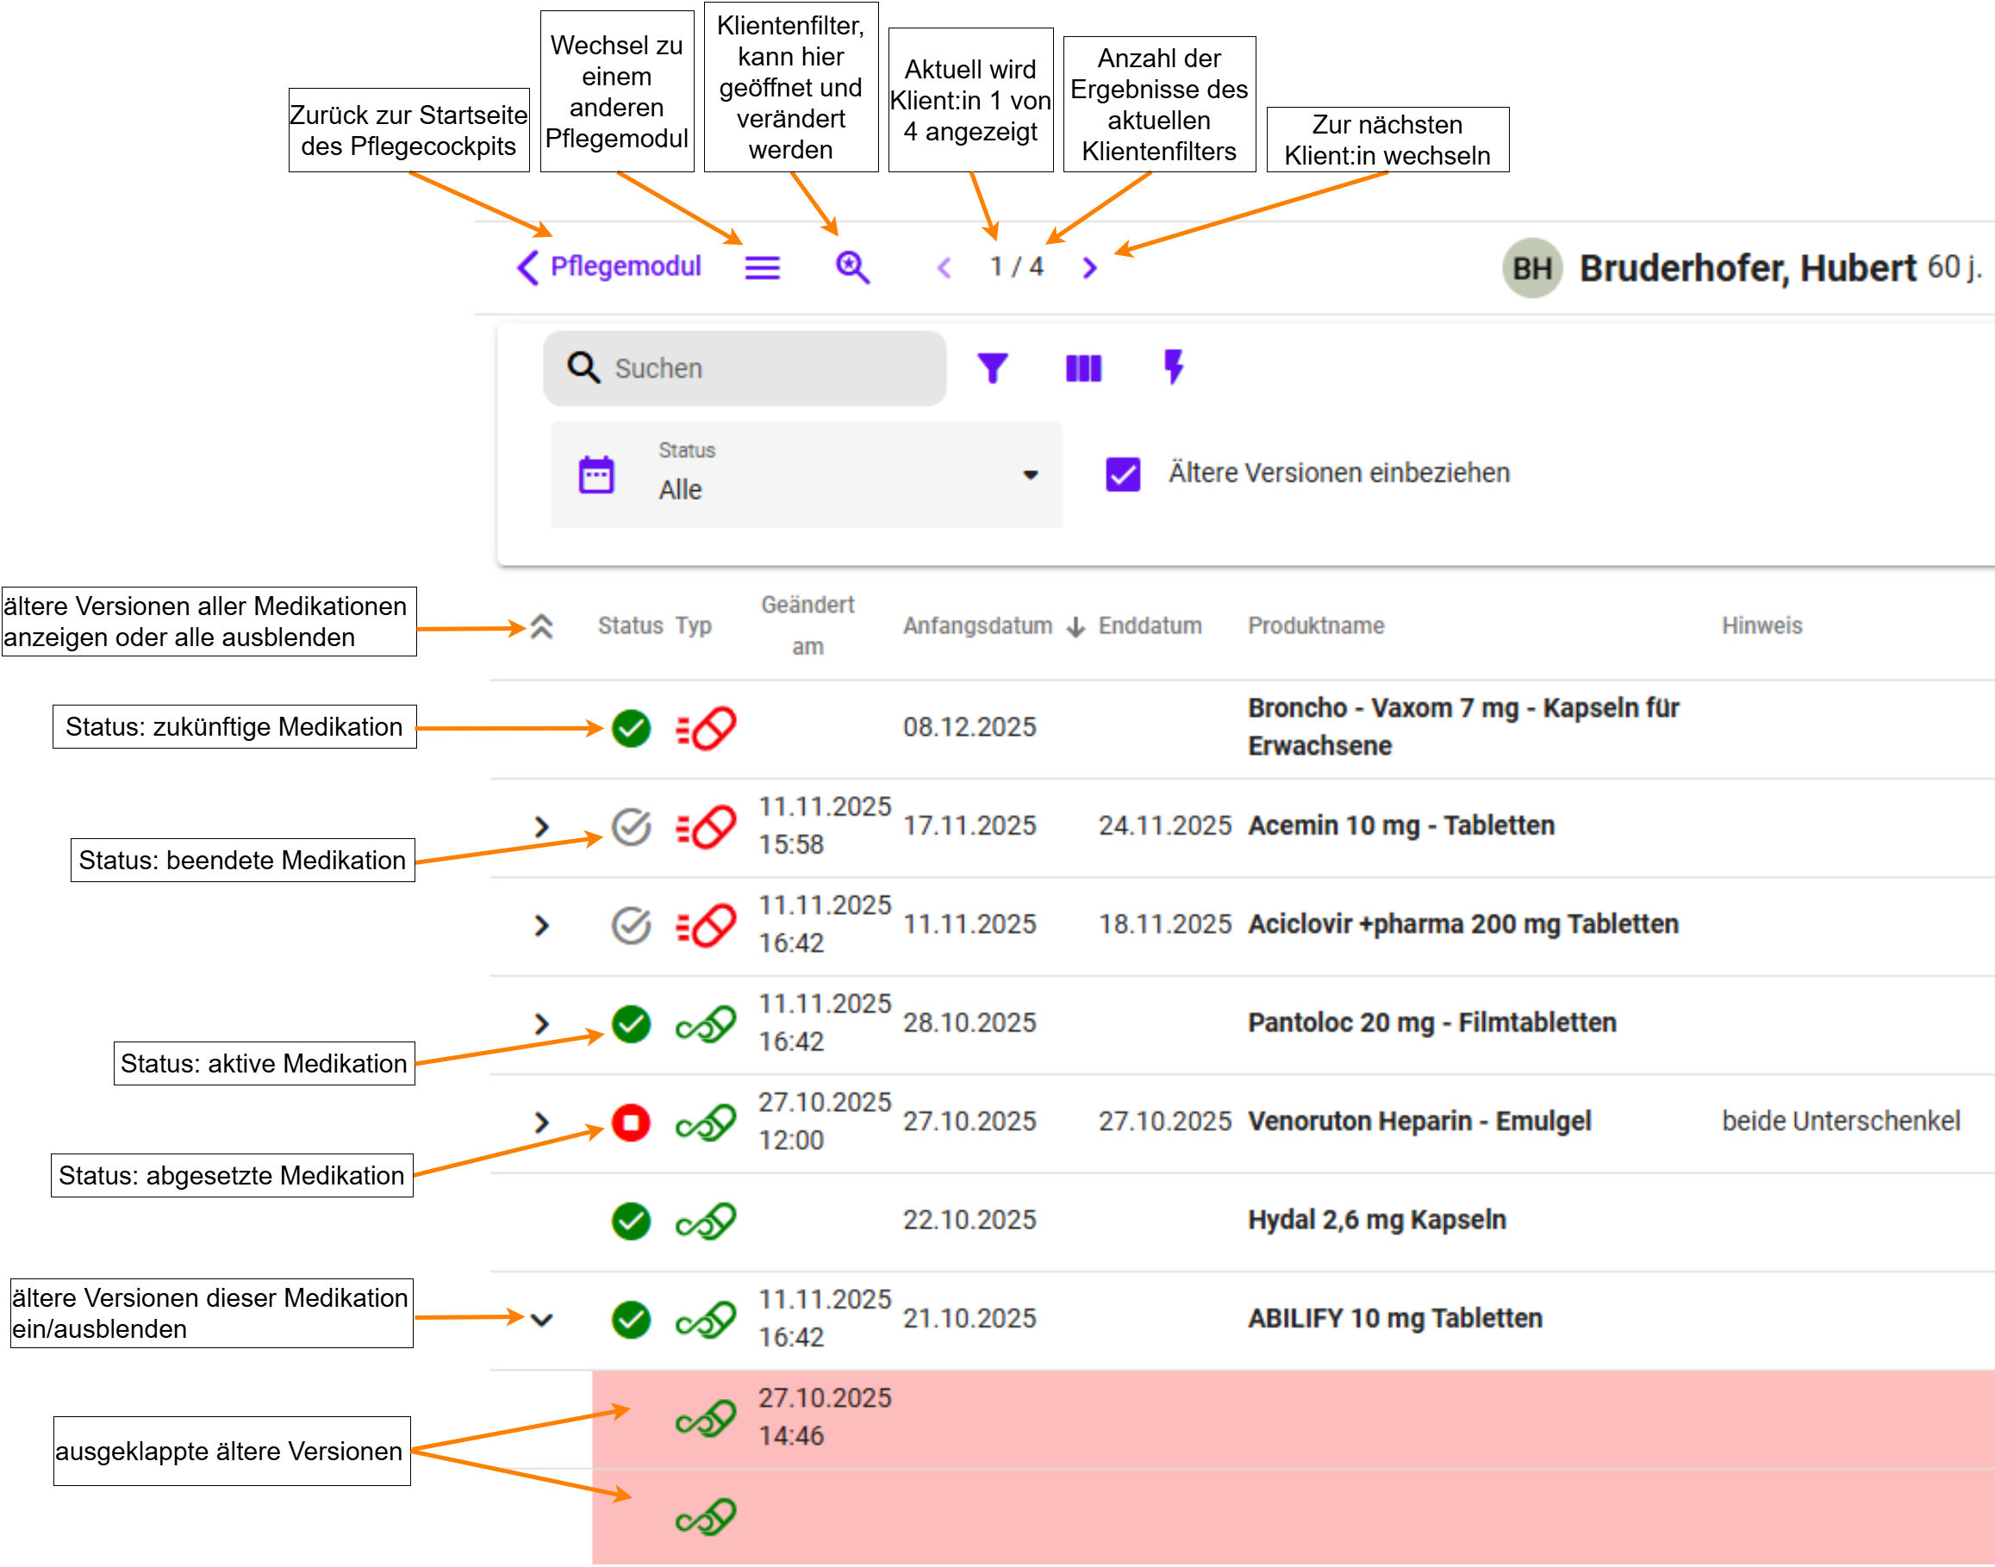The image size is (1995, 1567).
Task: Click the BH client avatar
Action: (x=1531, y=268)
